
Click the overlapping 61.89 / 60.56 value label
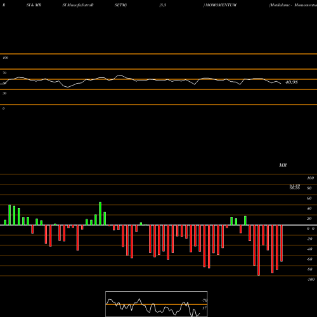[295, 187]
